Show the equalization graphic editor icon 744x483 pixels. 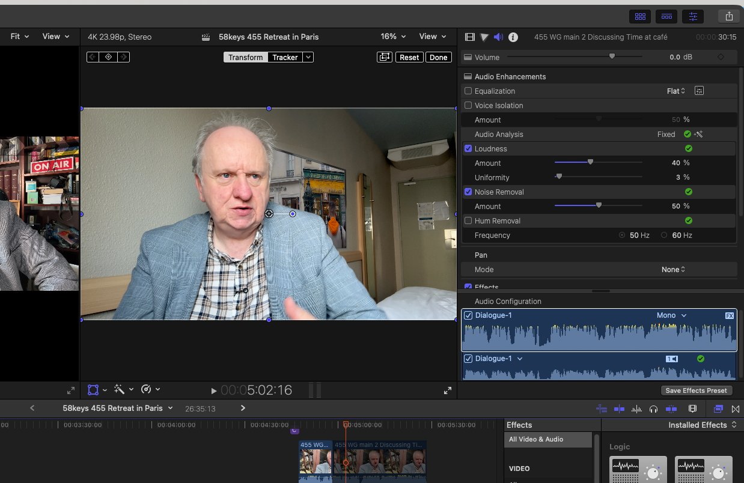(x=699, y=91)
